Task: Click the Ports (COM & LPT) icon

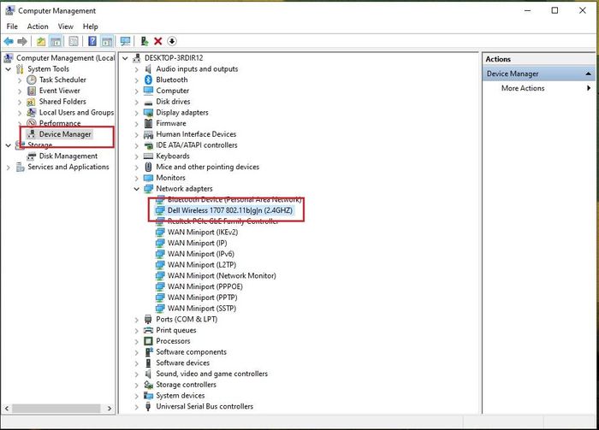Action: (x=148, y=320)
